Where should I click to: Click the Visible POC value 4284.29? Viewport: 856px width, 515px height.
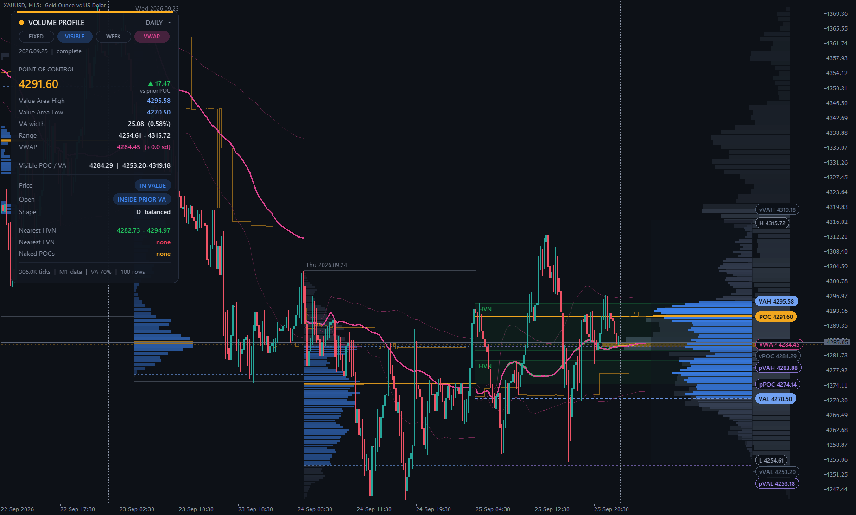coord(101,166)
